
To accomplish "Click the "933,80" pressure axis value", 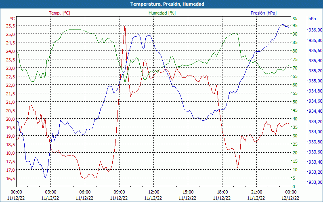I will click(315, 142).
